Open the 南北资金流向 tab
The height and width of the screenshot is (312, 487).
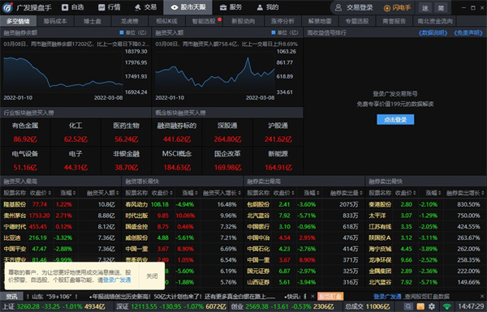pyautogui.click(x=435, y=21)
